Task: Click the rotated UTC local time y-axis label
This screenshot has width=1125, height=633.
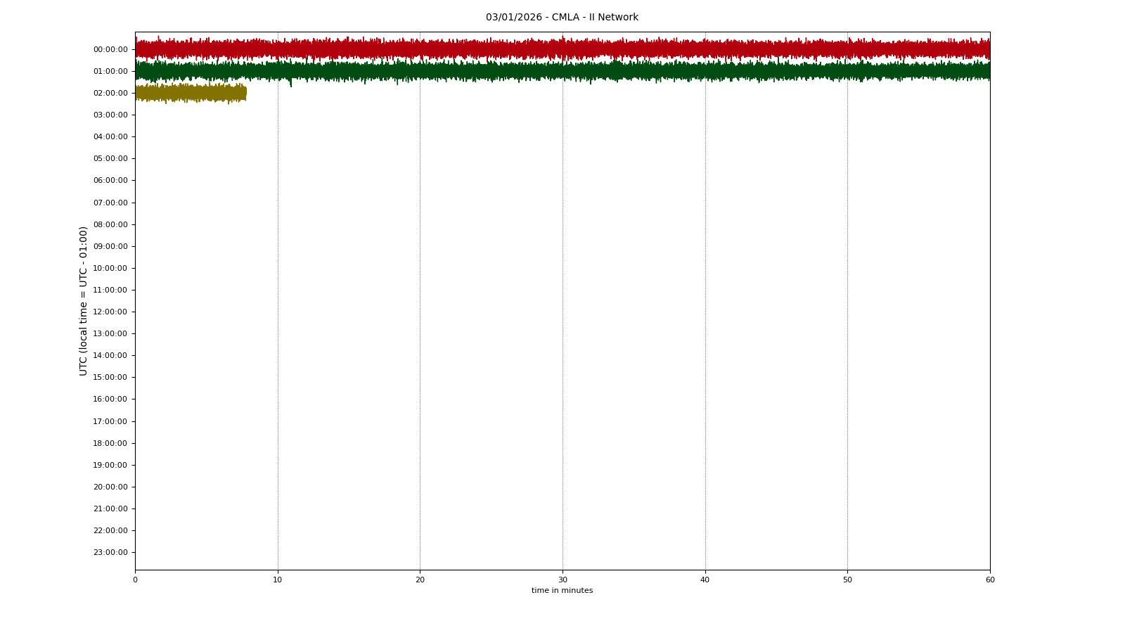Action: click(x=84, y=301)
